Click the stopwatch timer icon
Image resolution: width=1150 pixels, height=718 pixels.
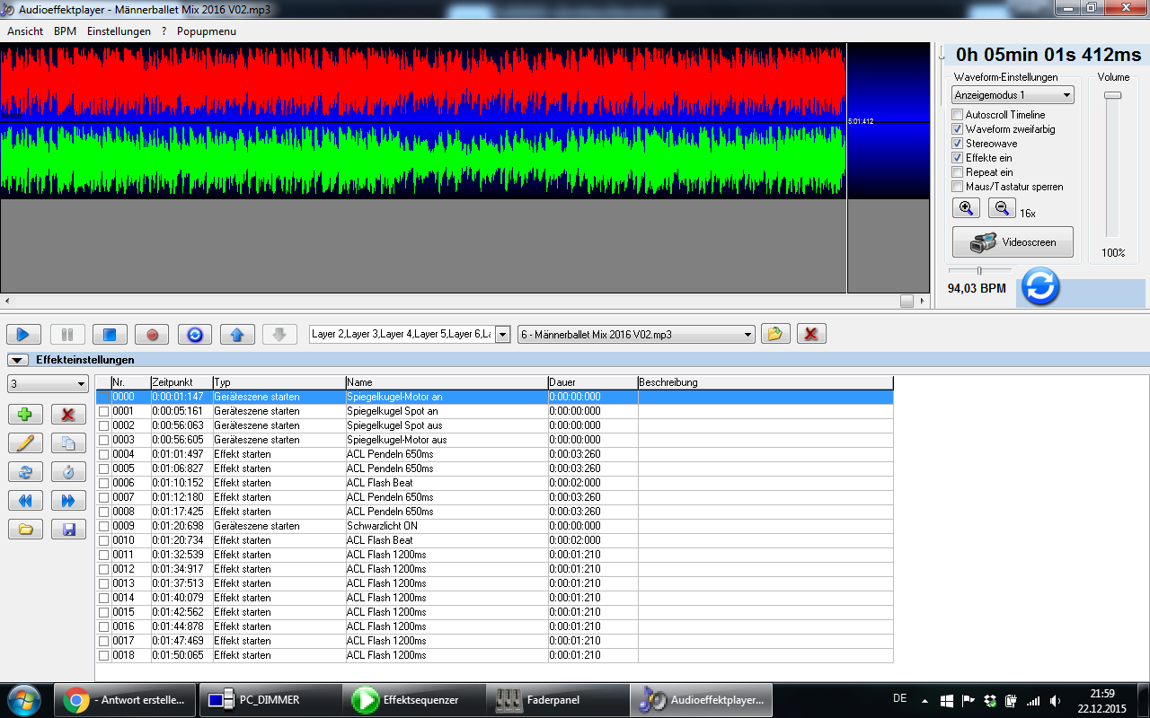coord(67,471)
